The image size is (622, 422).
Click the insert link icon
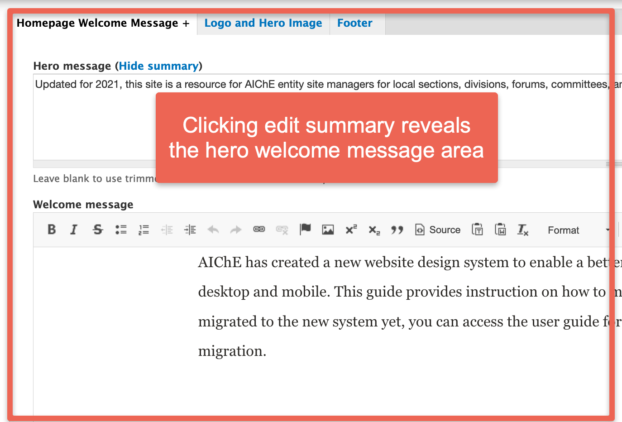pyautogui.click(x=259, y=230)
